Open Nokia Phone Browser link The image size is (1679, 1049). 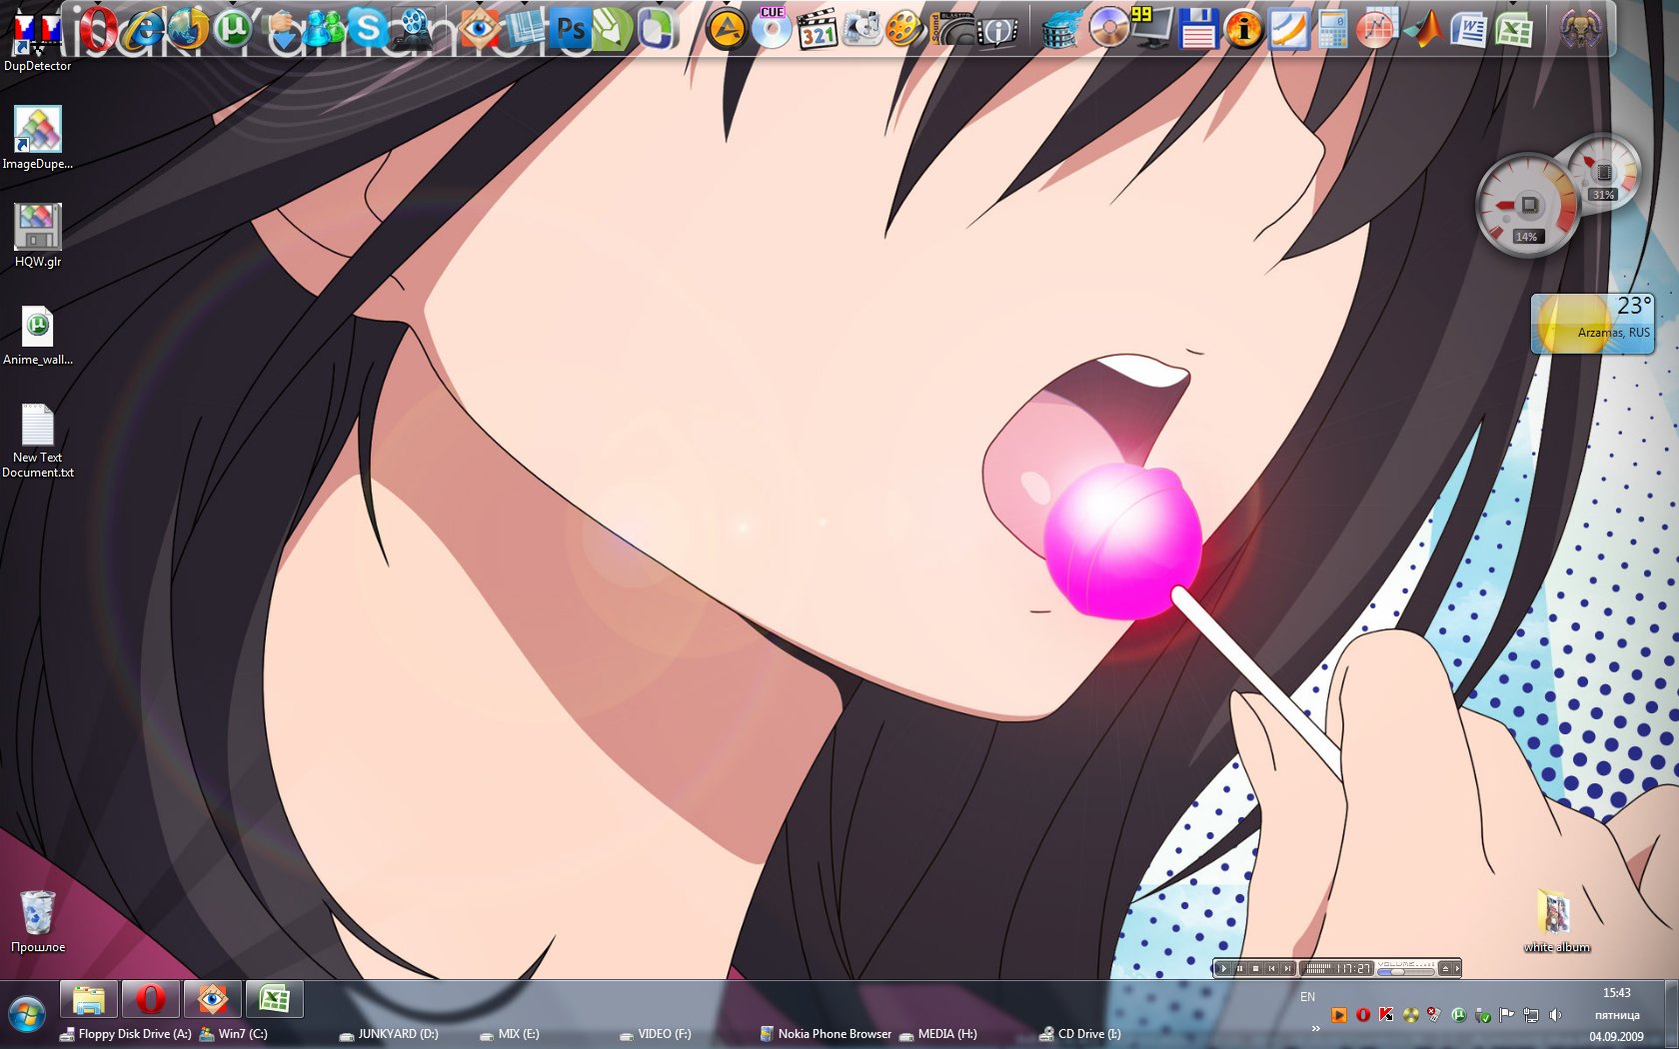(x=826, y=1034)
